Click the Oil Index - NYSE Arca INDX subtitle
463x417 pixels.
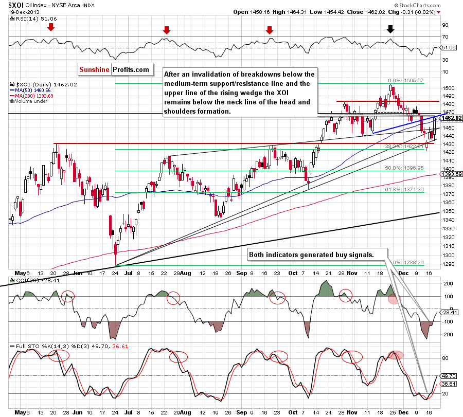tap(60, 5)
